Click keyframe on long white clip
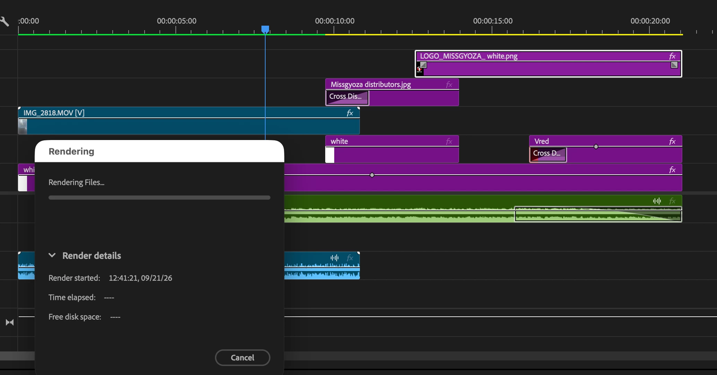Viewport: 717px width, 375px height. (372, 175)
